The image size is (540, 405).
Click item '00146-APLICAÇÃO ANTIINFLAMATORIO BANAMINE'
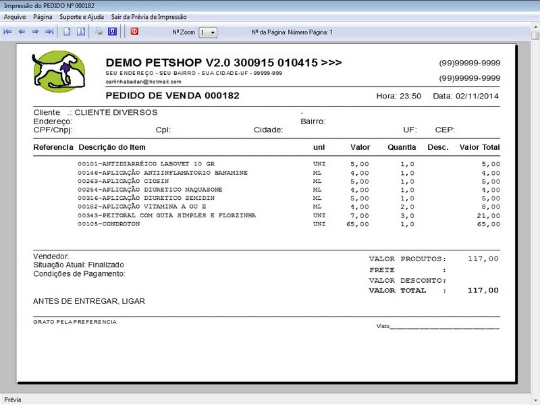coord(163,173)
